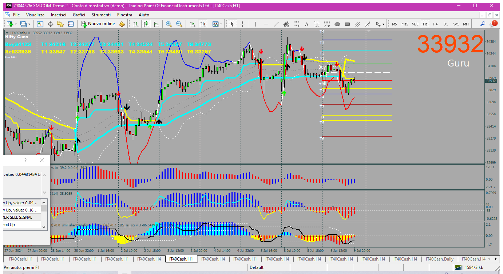Open the Visualizza menu

(35, 15)
